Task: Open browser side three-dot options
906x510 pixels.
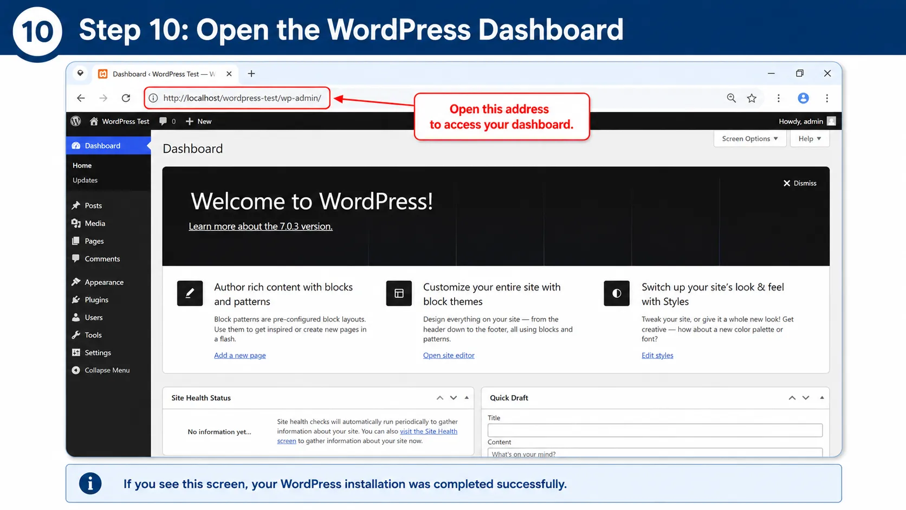Action: point(779,98)
